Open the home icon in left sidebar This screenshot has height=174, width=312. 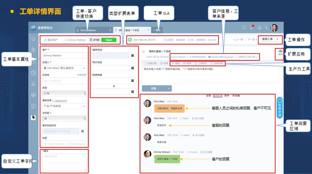click(33, 39)
